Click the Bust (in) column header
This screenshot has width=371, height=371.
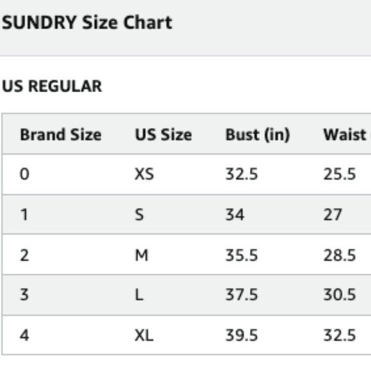coord(258,135)
